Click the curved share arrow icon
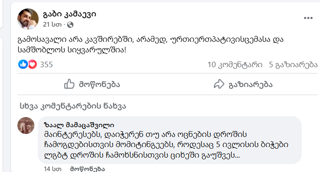The width and height of the screenshot is (320, 172). [x=219, y=84]
